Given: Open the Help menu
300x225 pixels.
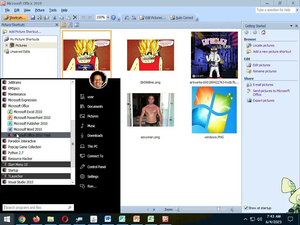Looking at the screenshot, I should click(64, 10).
